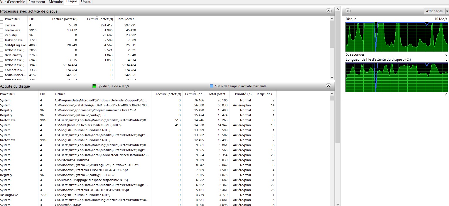
Task: Select the LOGONUI.EXE-F639BD7E.pf row
Action: coord(138,190)
